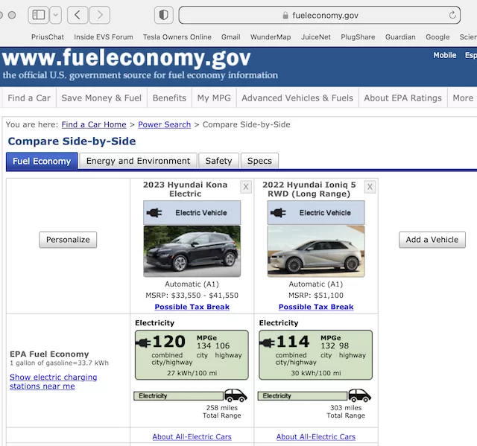The image size is (477, 446).
Task: Close the 2022 Hyundai Ioniq 5 column
Action: (x=370, y=187)
